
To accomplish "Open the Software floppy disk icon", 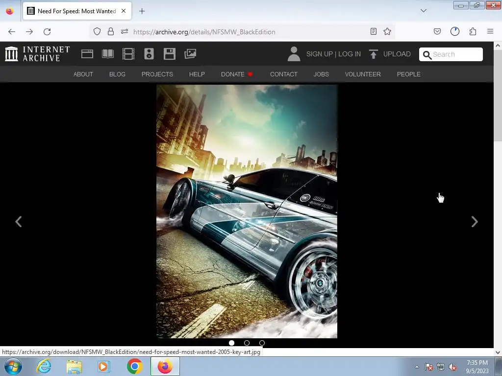I will click(169, 54).
